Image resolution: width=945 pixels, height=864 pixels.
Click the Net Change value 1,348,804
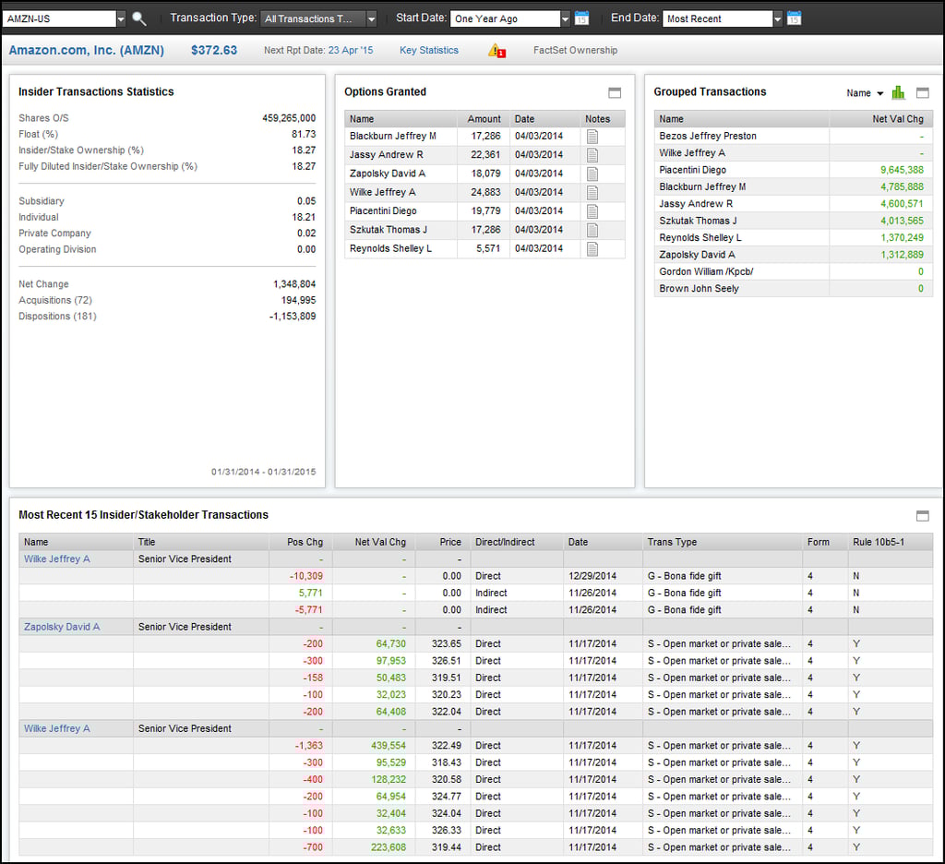pyautogui.click(x=294, y=284)
